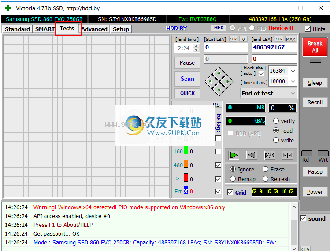
Task: Switch to the Advanced tab
Action: click(x=94, y=29)
